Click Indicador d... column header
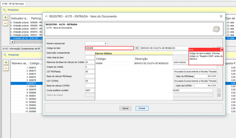The height and width of the screenshot is (138, 236). point(20,18)
